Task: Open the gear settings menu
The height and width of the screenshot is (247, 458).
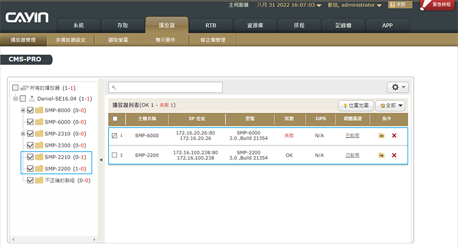Action: 397,87
